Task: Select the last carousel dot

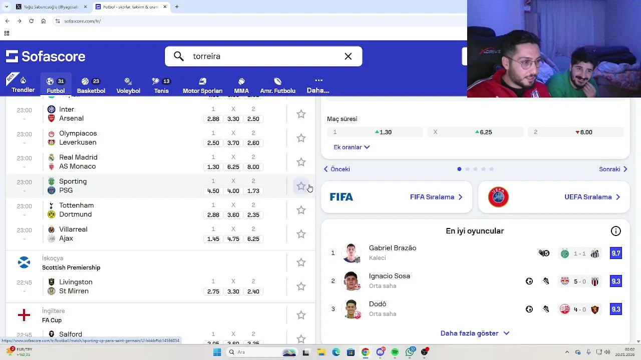Action: tap(491, 169)
